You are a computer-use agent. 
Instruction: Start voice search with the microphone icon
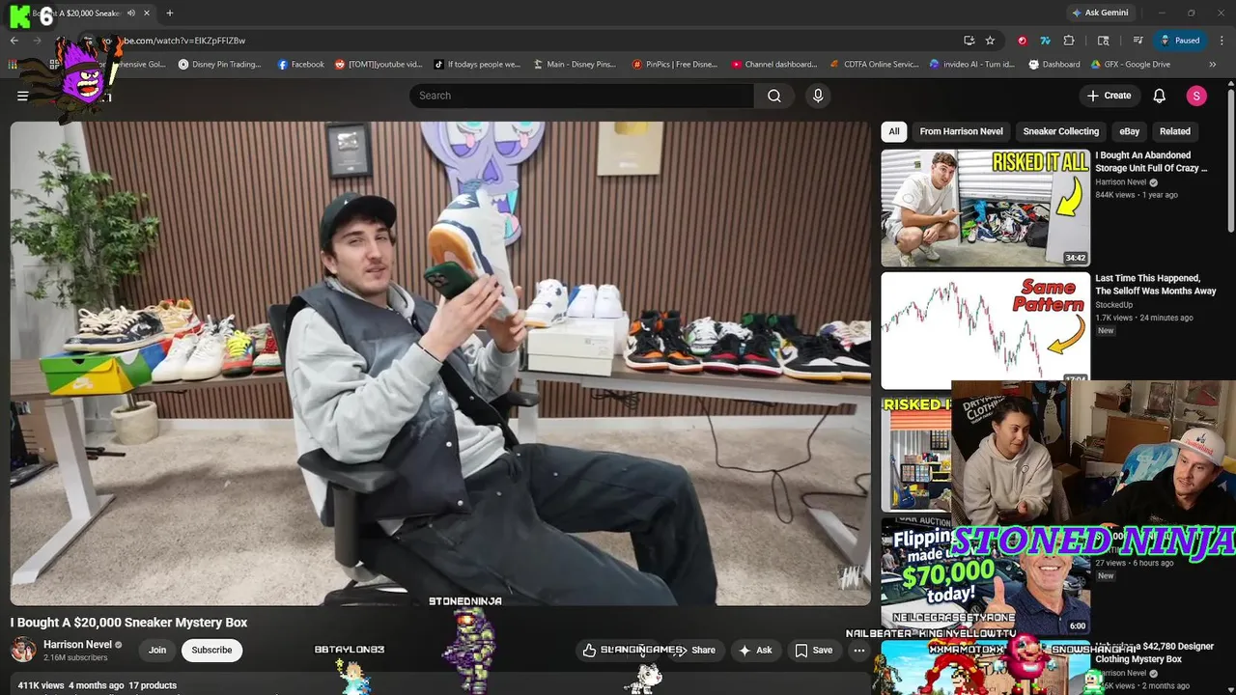(x=818, y=96)
